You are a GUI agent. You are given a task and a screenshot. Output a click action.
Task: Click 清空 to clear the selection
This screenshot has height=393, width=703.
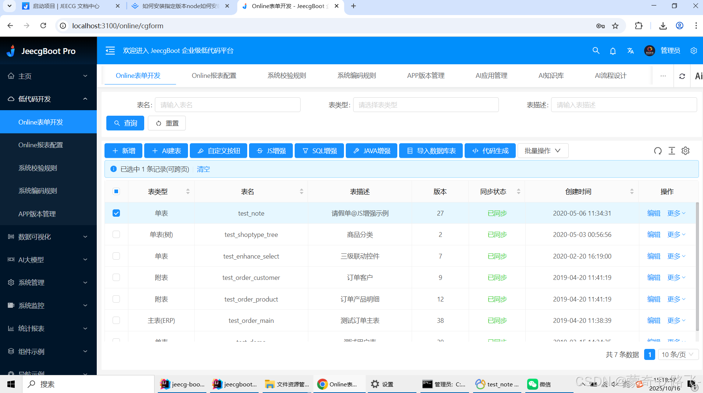click(x=203, y=169)
